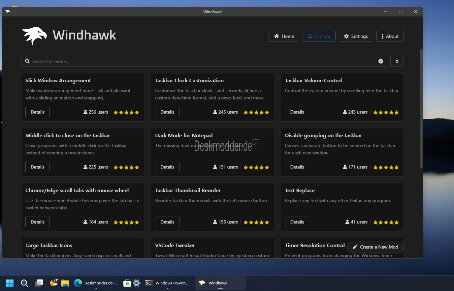Open the weather widget showing 21°

(x=54, y=282)
